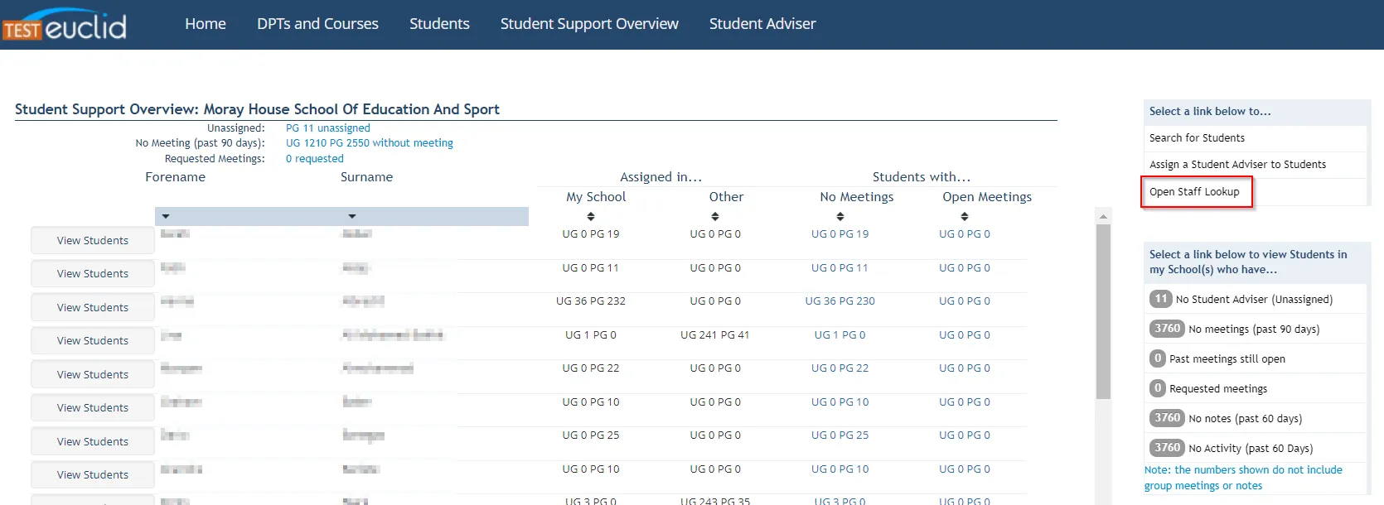The height and width of the screenshot is (505, 1384).
Task: Open the Surname column filter dropdown
Action: click(352, 216)
